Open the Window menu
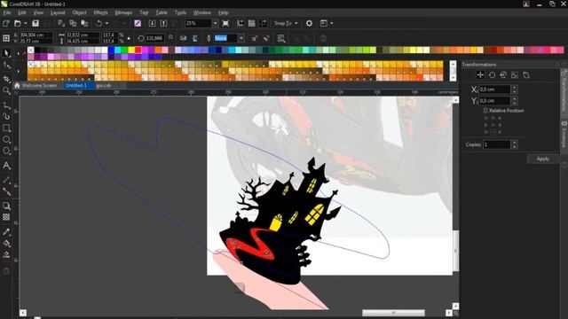The image size is (568, 319). pos(201,12)
